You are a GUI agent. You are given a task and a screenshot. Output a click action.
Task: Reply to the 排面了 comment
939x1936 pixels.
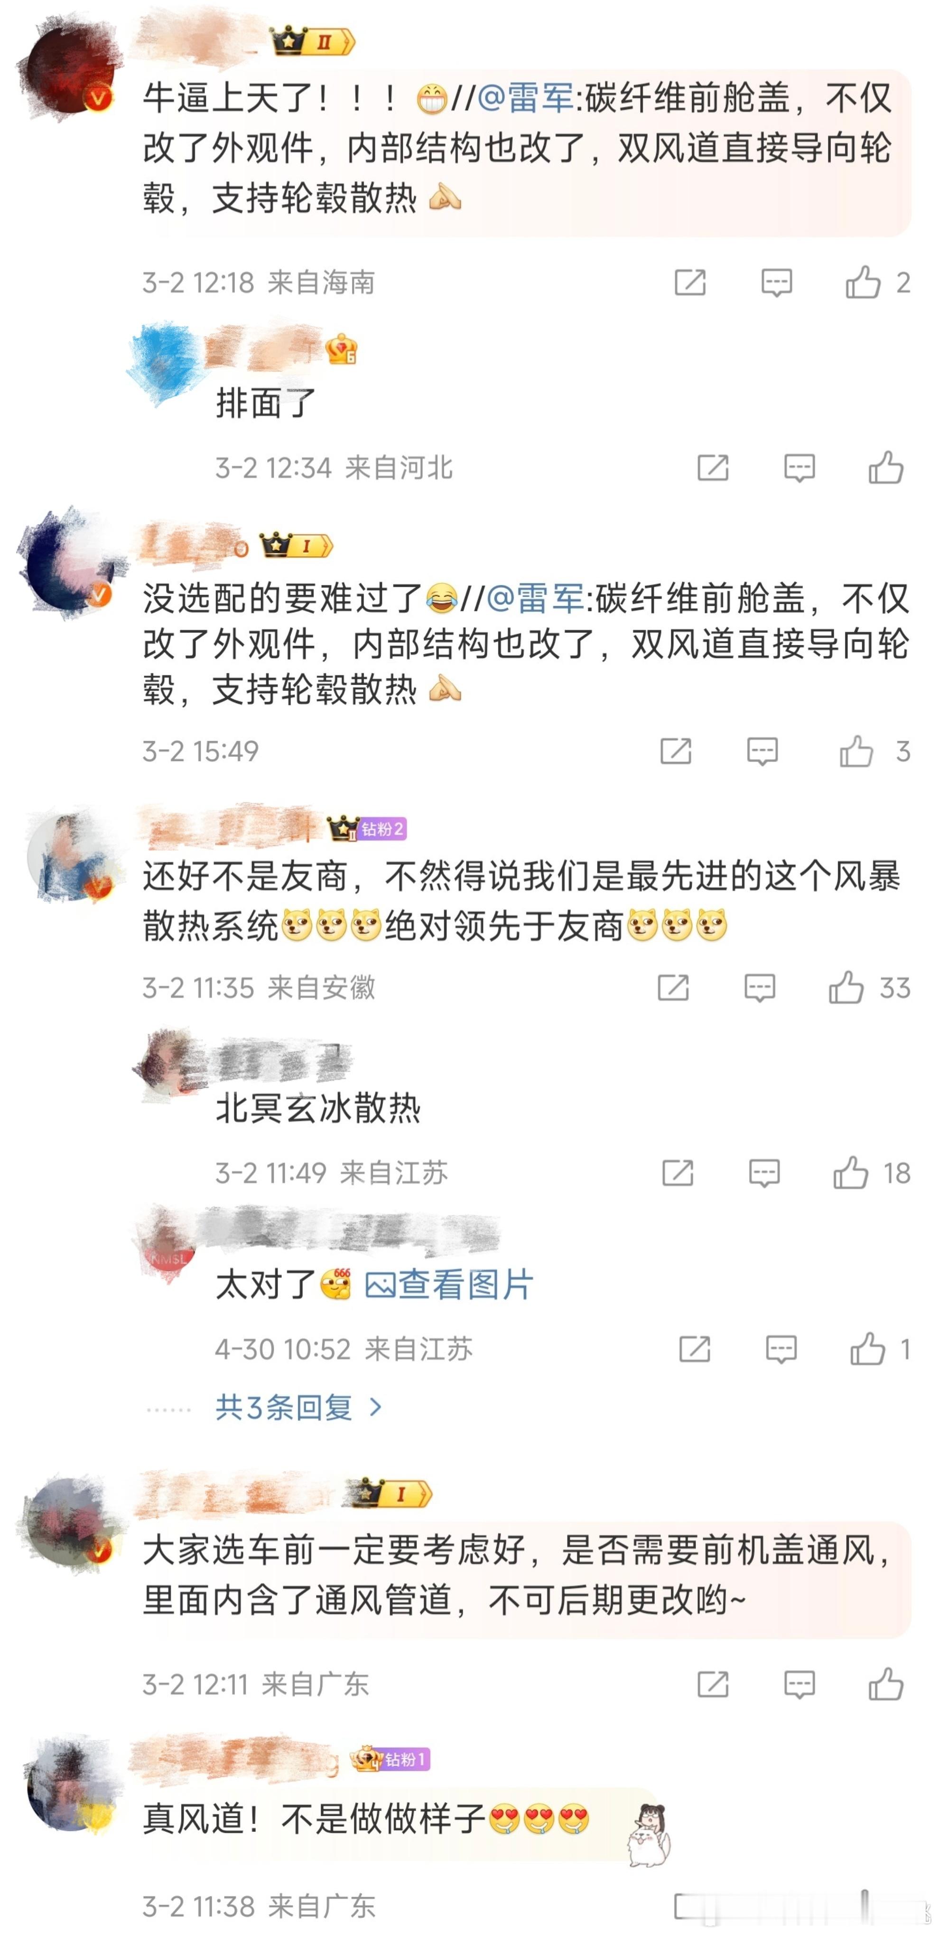(800, 468)
